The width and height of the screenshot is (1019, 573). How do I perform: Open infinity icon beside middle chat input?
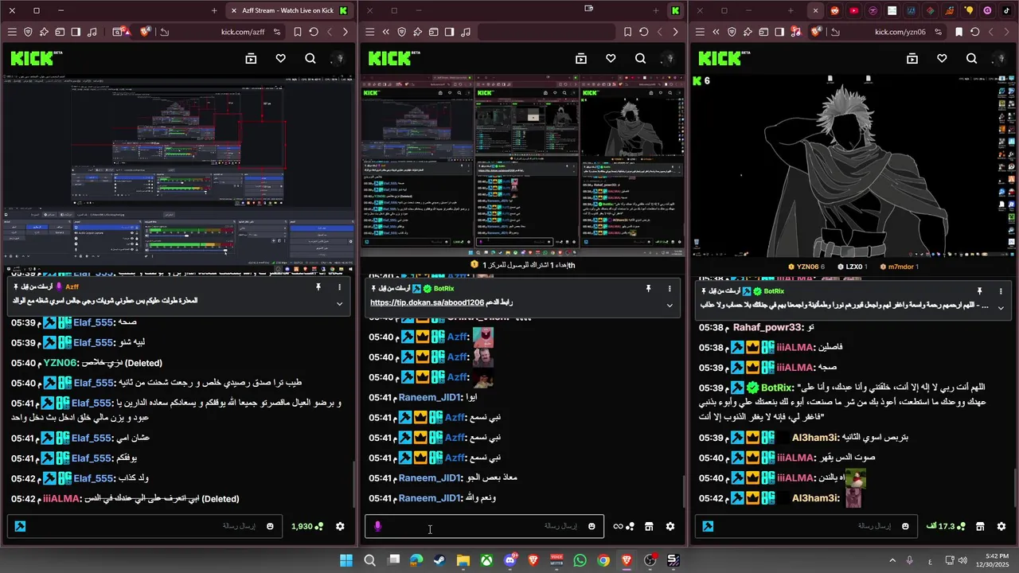pyautogui.click(x=618, y=526)
